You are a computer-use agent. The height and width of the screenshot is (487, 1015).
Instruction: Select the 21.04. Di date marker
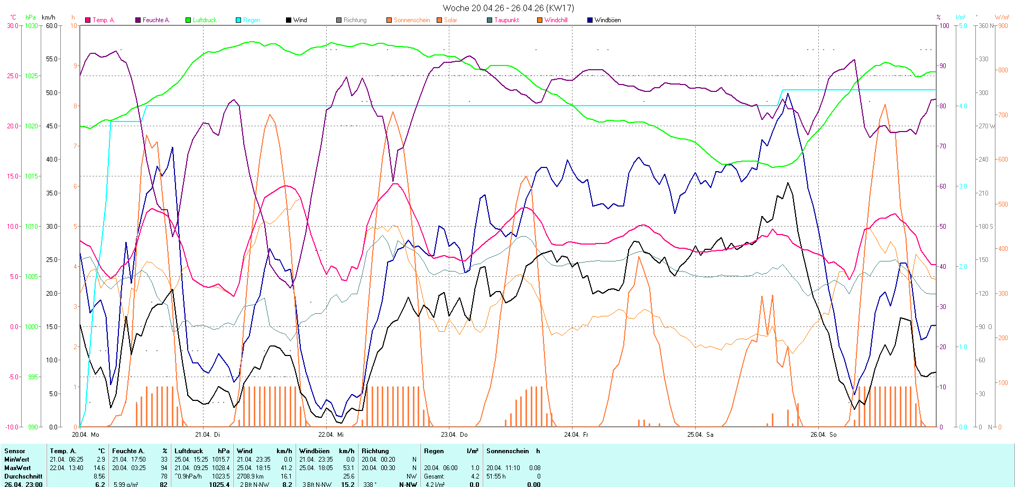(207, 435)
